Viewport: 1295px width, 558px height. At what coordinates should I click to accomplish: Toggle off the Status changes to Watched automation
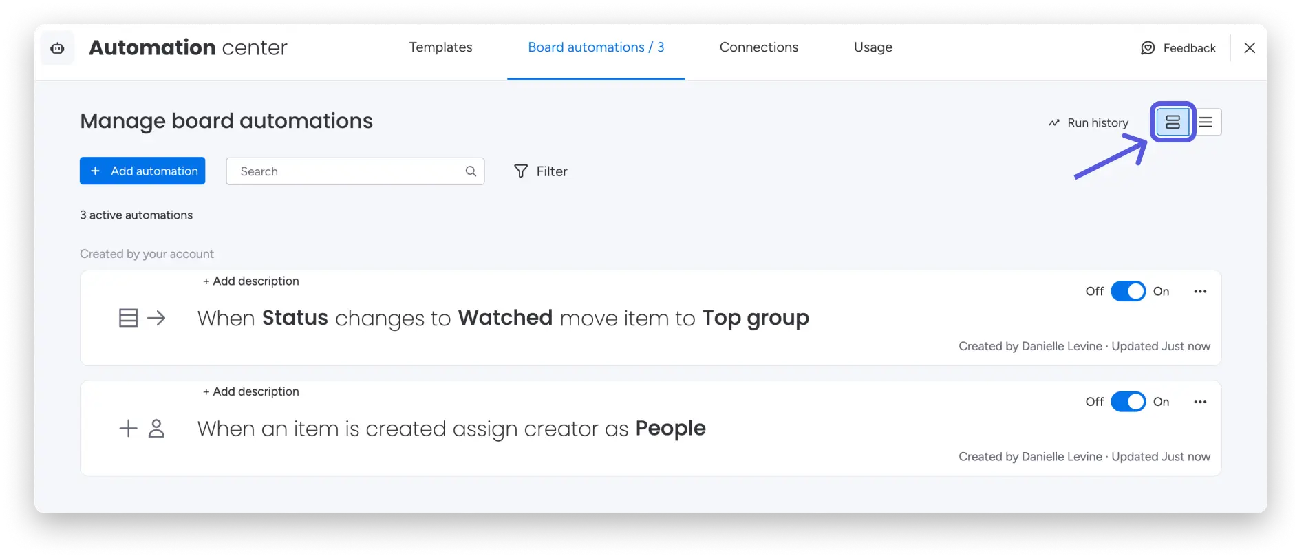pos(1128,292)
